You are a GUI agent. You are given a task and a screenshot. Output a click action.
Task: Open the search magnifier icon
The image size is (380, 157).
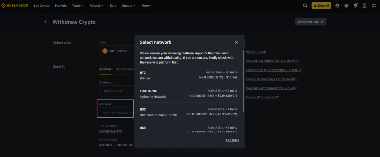[305, 5]
